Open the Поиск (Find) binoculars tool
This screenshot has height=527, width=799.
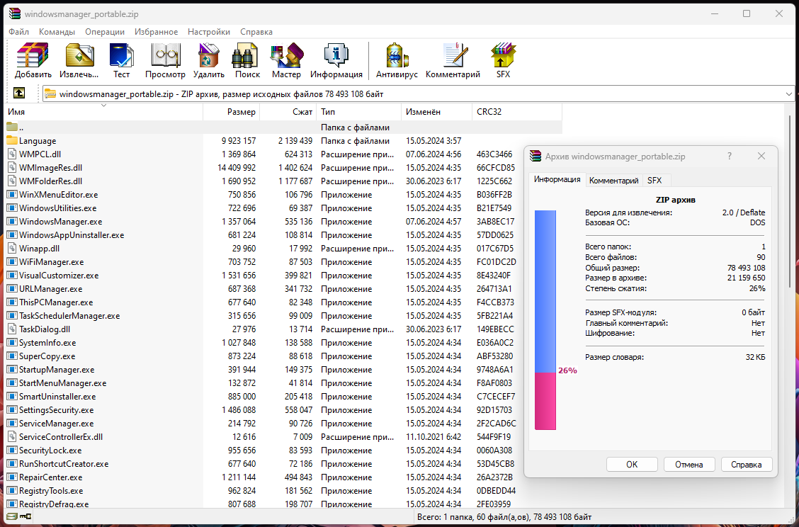click(247, 60)
